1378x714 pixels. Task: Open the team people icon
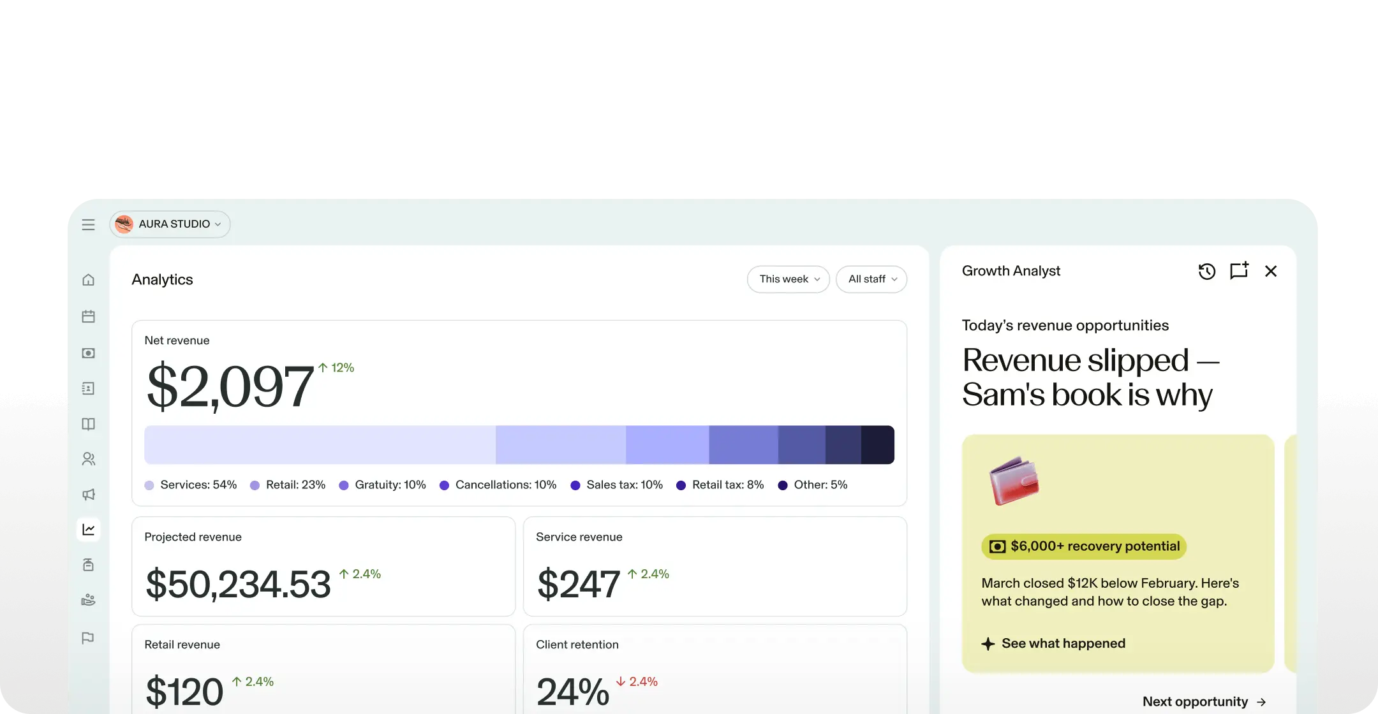88,459
